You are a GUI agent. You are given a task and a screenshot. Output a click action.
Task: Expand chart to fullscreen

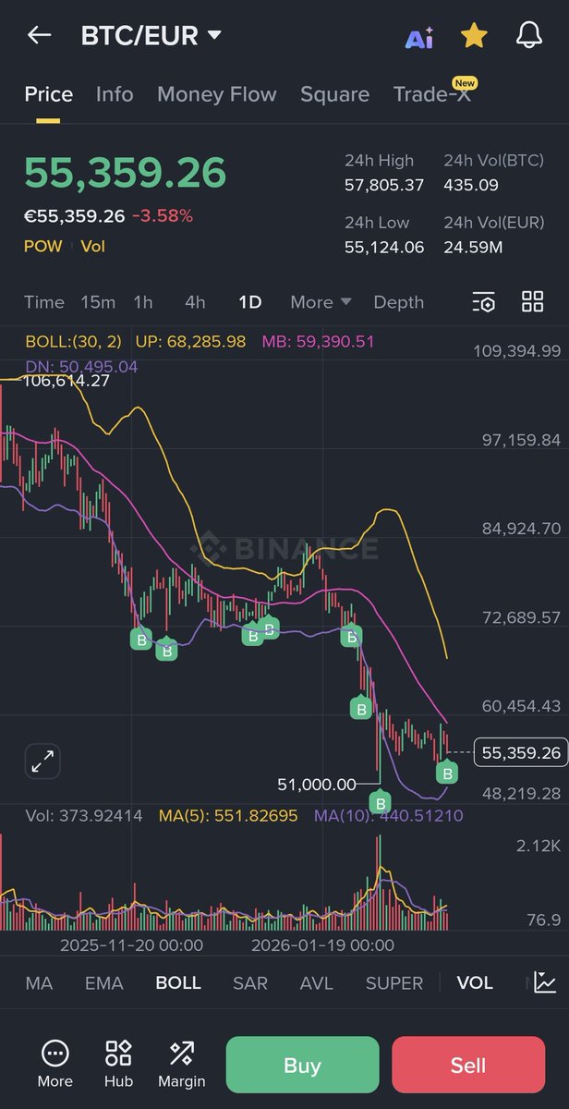pyautogui.click(x=42, y=762)
